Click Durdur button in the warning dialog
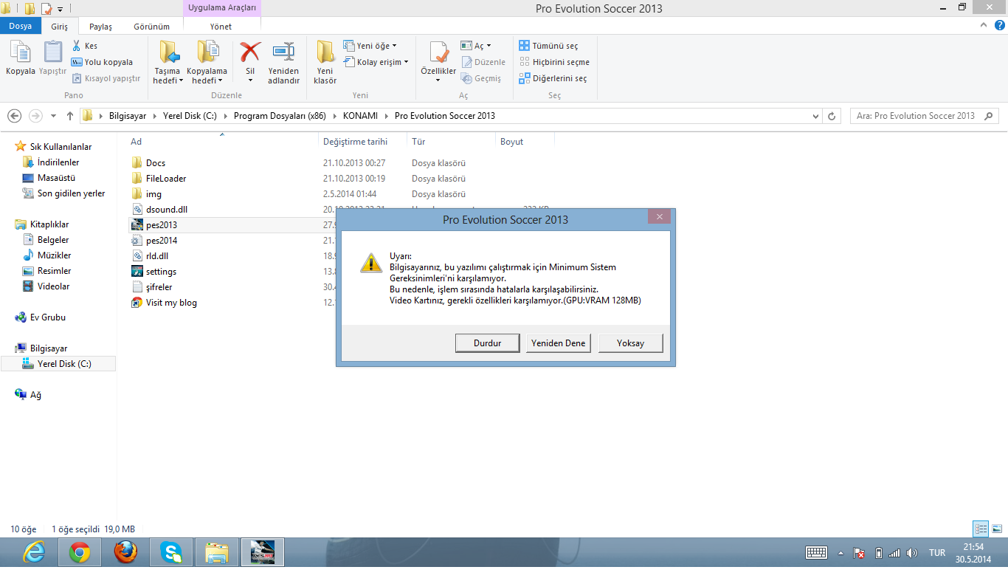Image resolution: width=1008 pixels, height=581 pixels. coord(487,343)
